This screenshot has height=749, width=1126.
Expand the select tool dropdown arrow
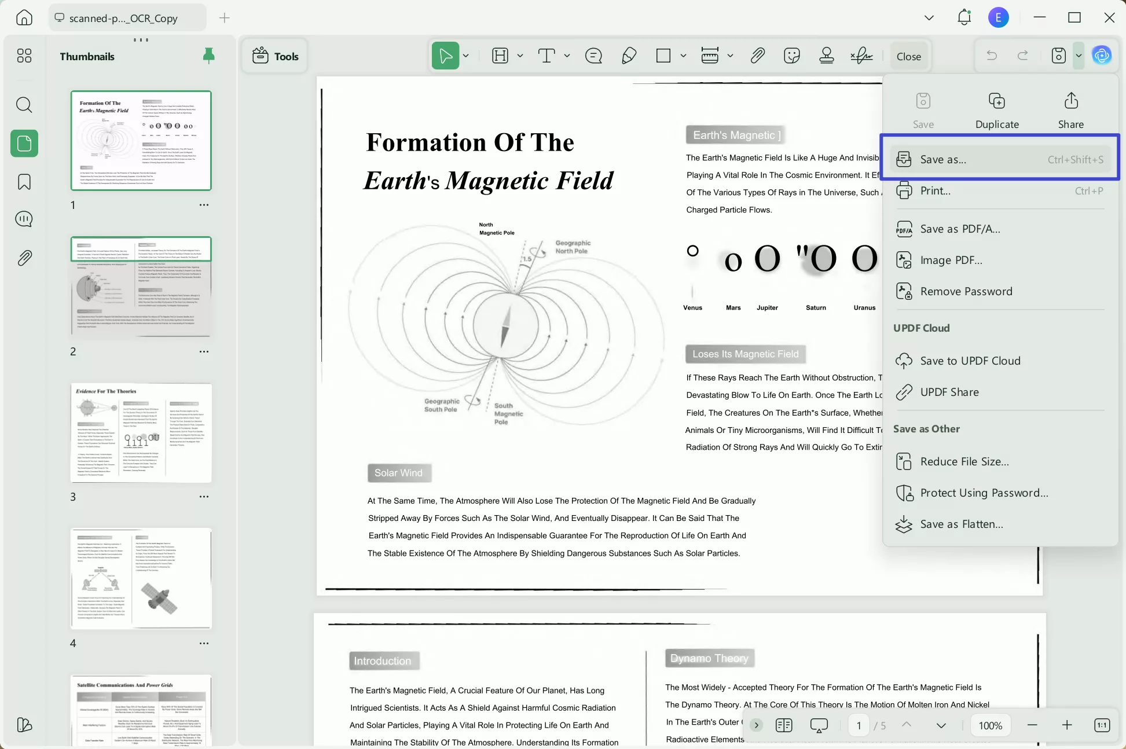tap(465, 56)
